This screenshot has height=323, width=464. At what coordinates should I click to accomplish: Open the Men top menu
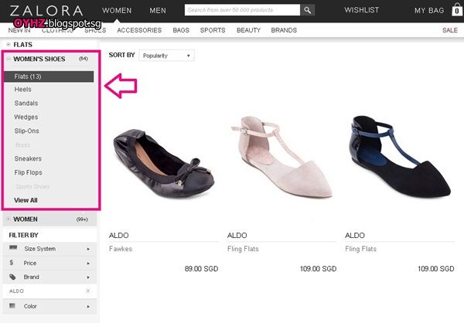(158, 11)
